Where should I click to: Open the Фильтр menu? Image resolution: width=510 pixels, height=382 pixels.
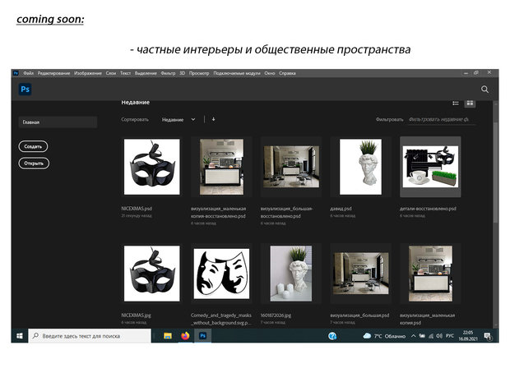tap(168, 73)
